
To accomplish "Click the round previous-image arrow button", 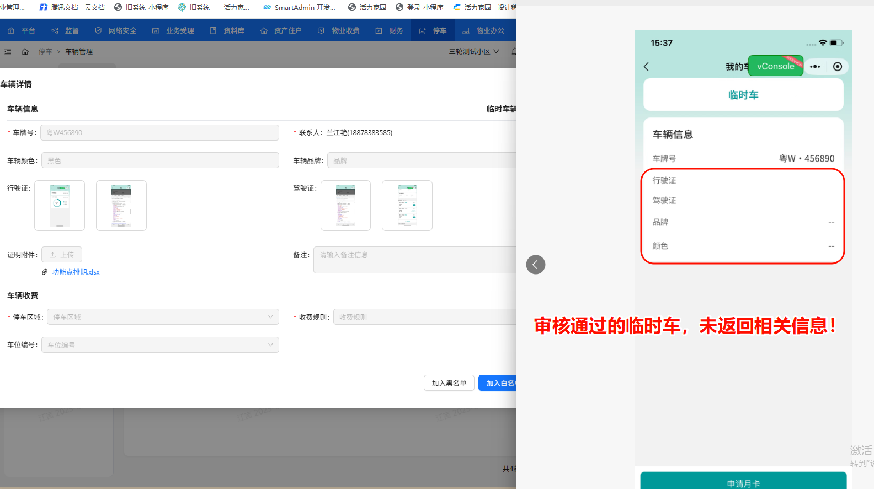I will pyautogui.click(x=535, y=265).
